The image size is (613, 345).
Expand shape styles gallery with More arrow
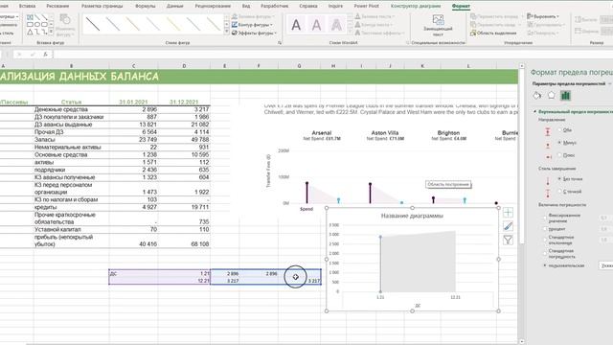[x=227, y=32]
